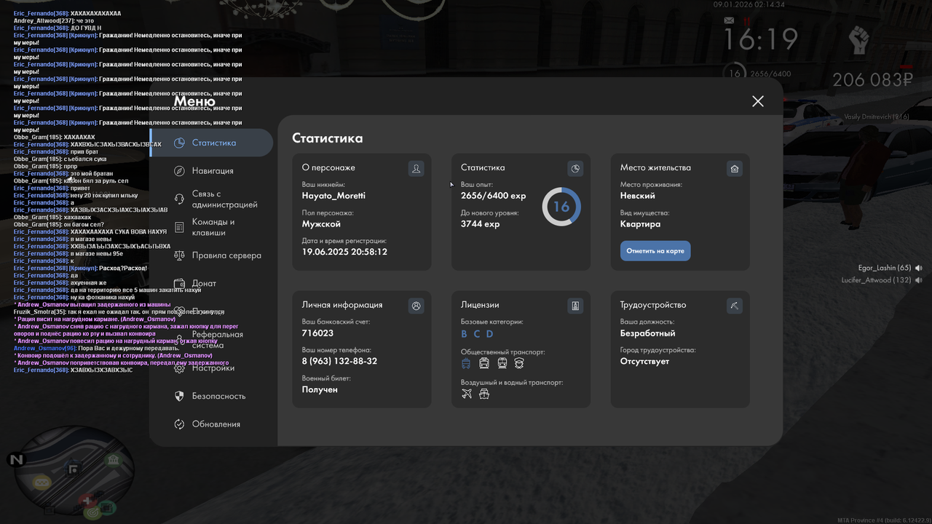This screenshot has height=524, width=932.
Task: Click the employment city value Отсутствует
Action: [x=644, y=361]
